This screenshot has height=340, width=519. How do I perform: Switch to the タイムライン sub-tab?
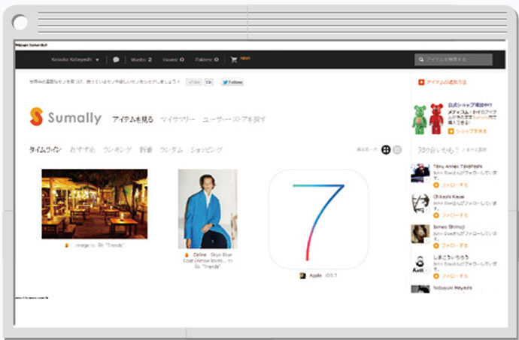click(45, 149)
